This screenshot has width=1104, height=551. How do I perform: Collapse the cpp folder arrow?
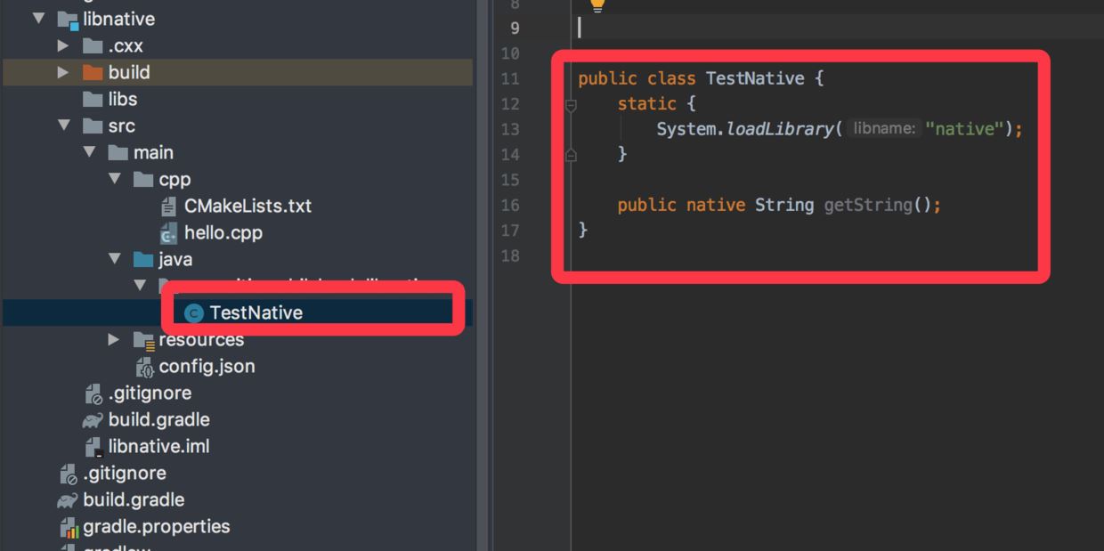(x=114, y=178)
